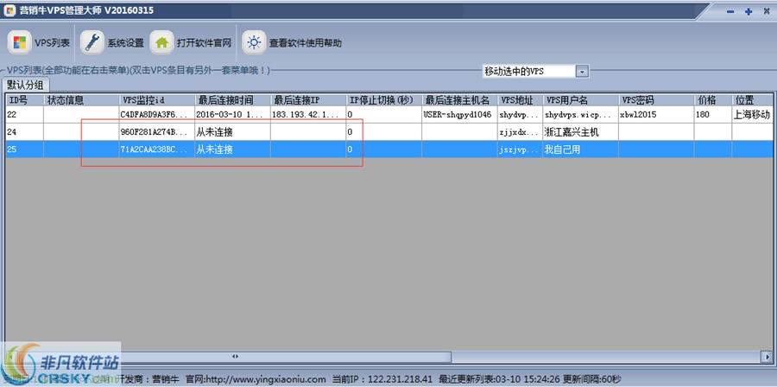
Task: Click VPS address zjjxdx...
Action: pos(519,132)
